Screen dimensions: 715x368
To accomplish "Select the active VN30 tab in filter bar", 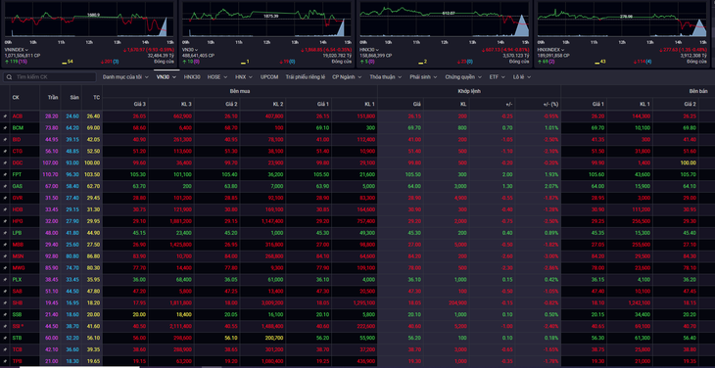I will point(166,77).
